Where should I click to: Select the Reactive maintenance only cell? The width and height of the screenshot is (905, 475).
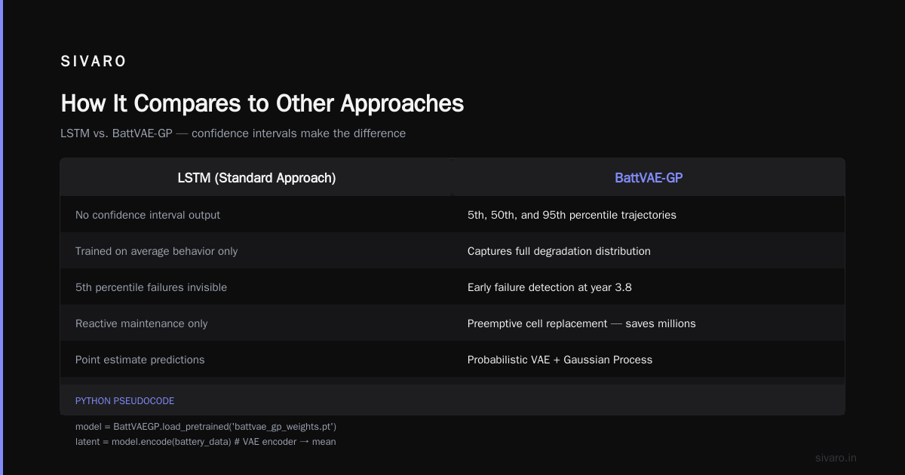click(256, 323)
